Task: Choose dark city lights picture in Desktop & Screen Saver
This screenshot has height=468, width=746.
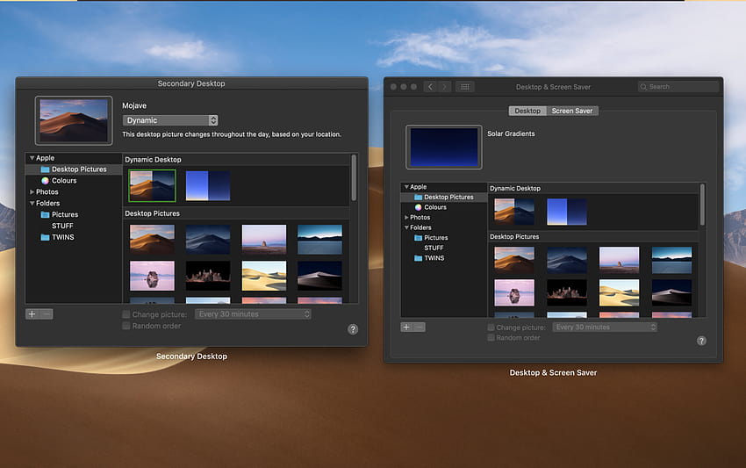Action: tap(567, 292)
